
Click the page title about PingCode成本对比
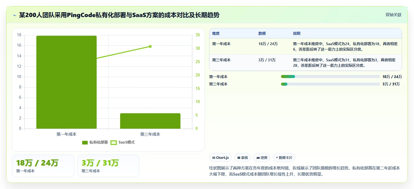pyautogui.click(x=119, y=15)
